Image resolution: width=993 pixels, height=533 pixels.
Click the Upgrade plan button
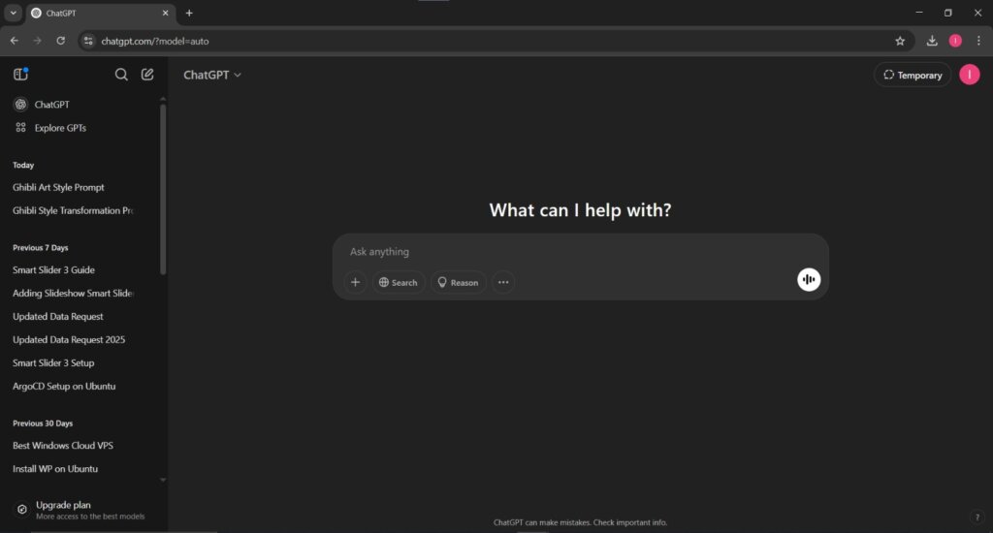point(83,510)
